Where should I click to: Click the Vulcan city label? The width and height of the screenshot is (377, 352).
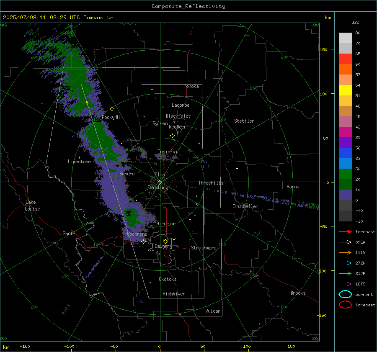[x=213, y=311]
